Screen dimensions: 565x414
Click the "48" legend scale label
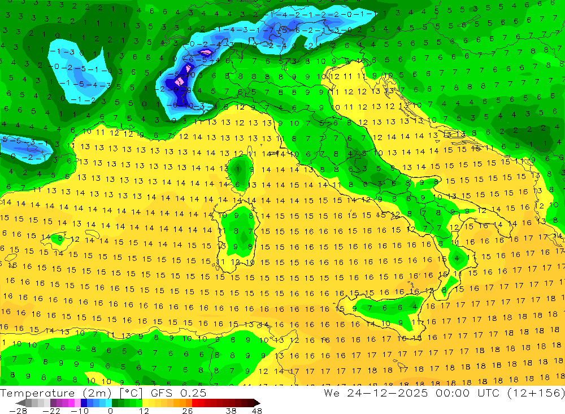[257, 411]
